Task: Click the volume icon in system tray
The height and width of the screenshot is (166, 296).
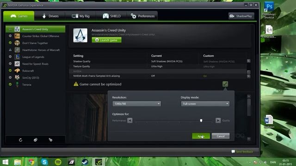Action: (265, 162)
